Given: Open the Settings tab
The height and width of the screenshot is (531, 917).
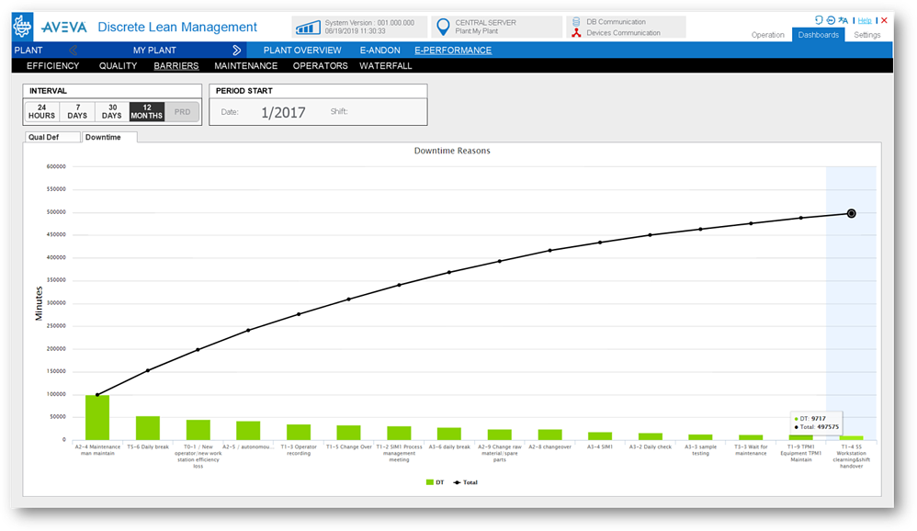Looking at the screenshot, I should tap(866, 35).
